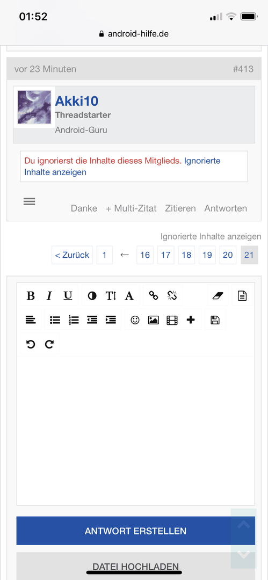Show ignored content via 'Ignorierte Inhalte anzeigen' link
Viewport: 268px width, 580px height.
tap(211, 236)
